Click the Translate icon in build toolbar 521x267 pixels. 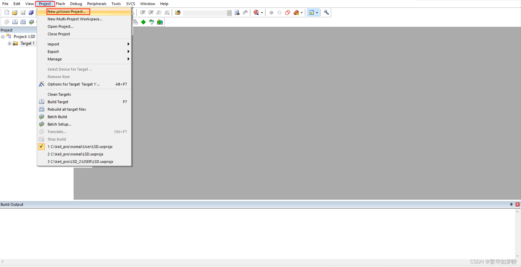coord(7,22)
